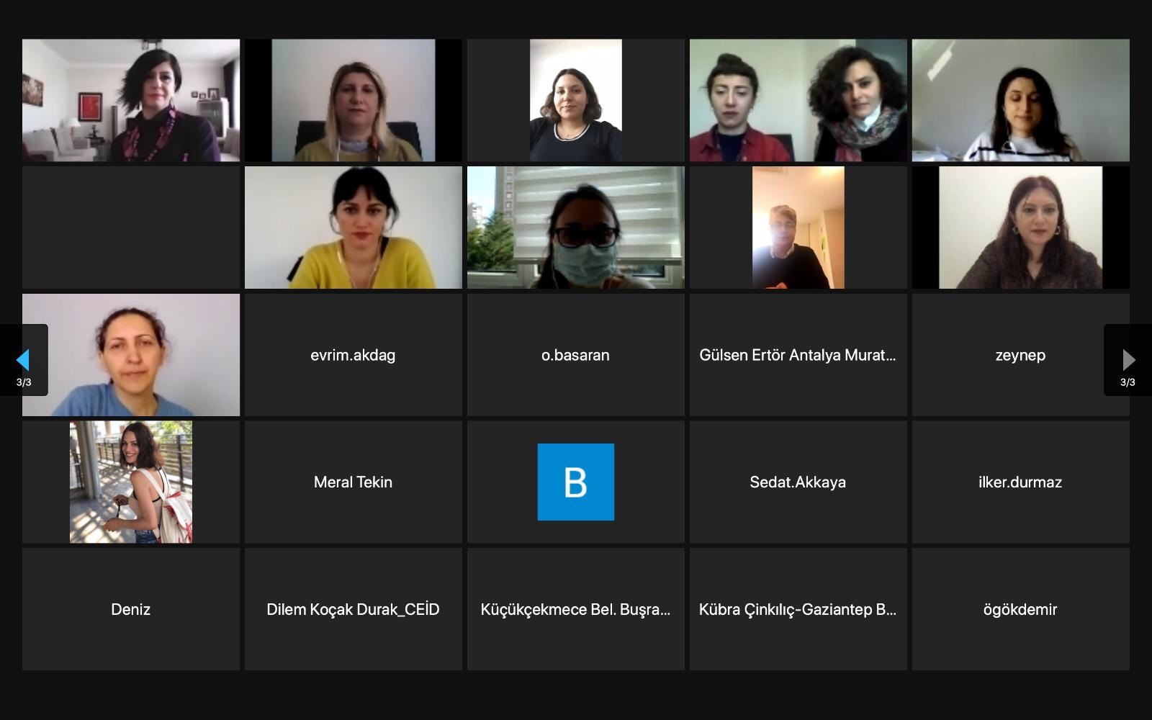This screenshot has height=720, width=1152.
Task: Select Deniz participant tile
Action: click(x=131, y=609)
